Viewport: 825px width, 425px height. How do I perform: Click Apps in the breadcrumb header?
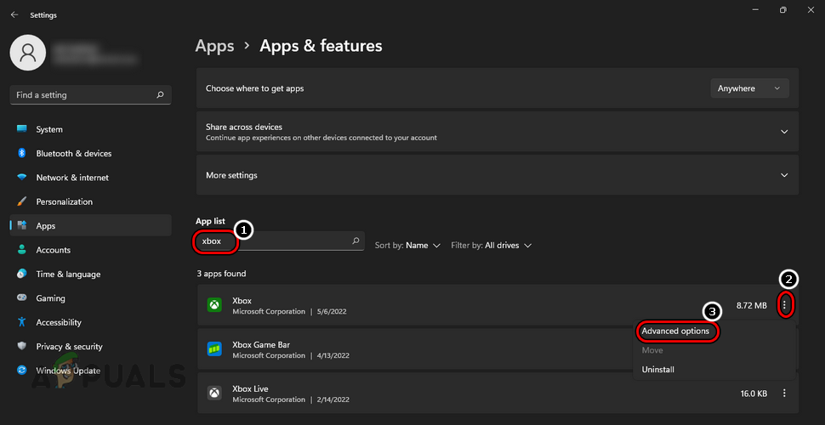(214, 46)
